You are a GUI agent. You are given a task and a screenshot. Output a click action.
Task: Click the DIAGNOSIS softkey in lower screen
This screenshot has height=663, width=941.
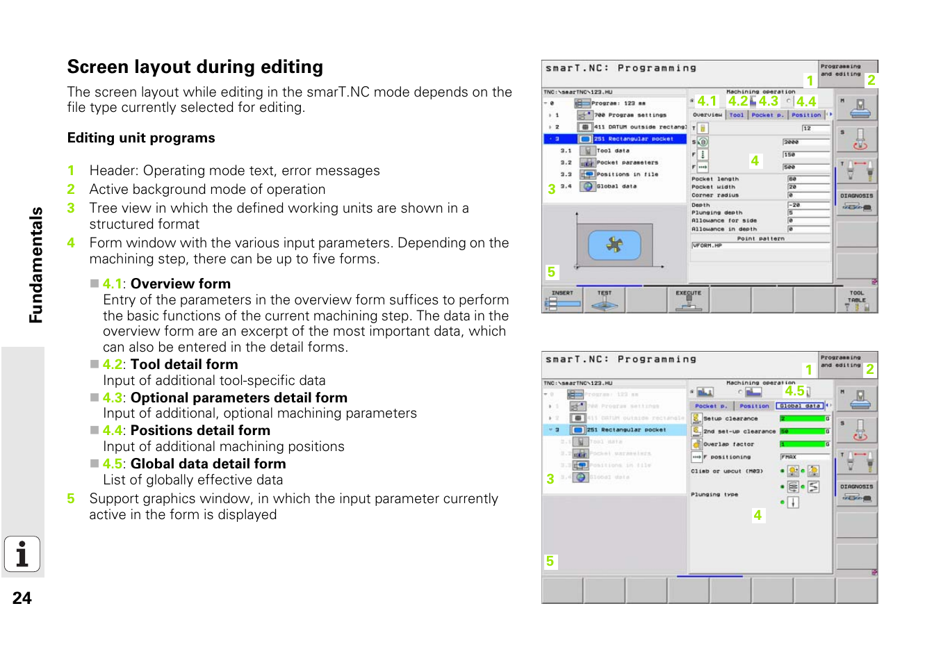point(856,493)
